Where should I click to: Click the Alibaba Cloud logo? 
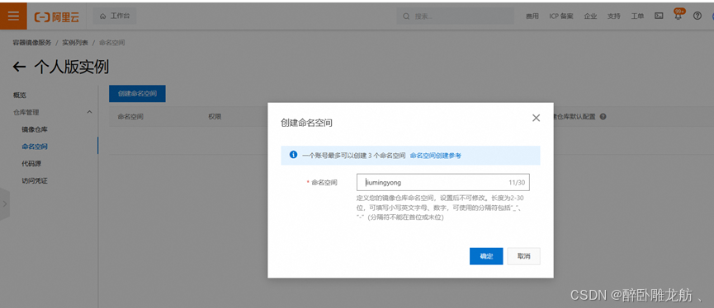coord(57,16)
